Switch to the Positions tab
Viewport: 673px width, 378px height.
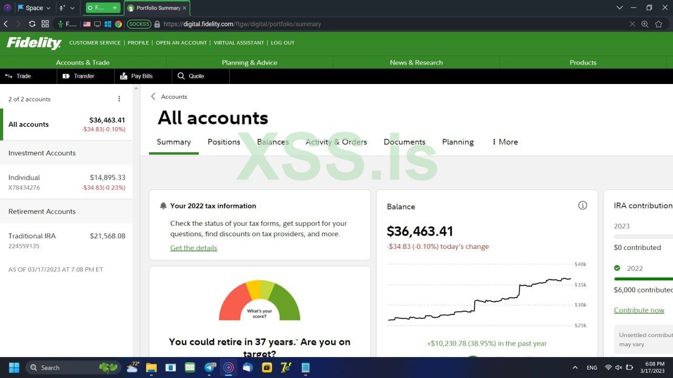[224, 142]
